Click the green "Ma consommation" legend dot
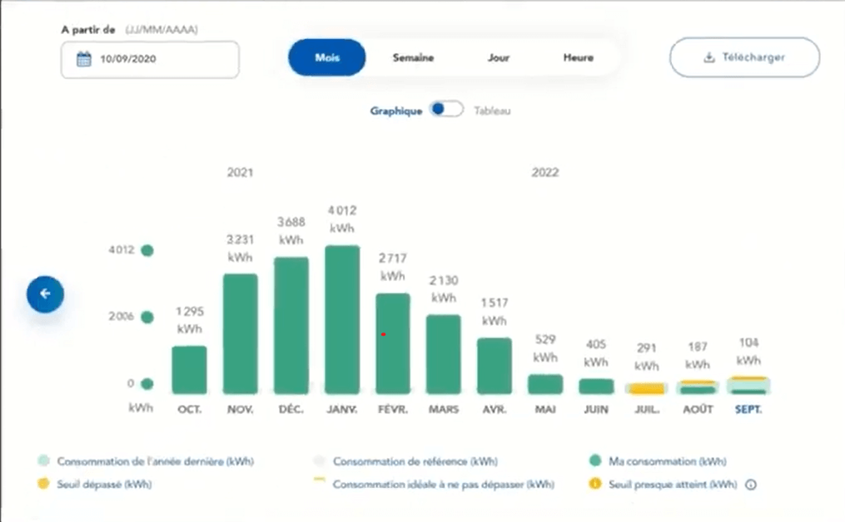The width and height of the screenshot is (845, 522). [x=594, y=460]
